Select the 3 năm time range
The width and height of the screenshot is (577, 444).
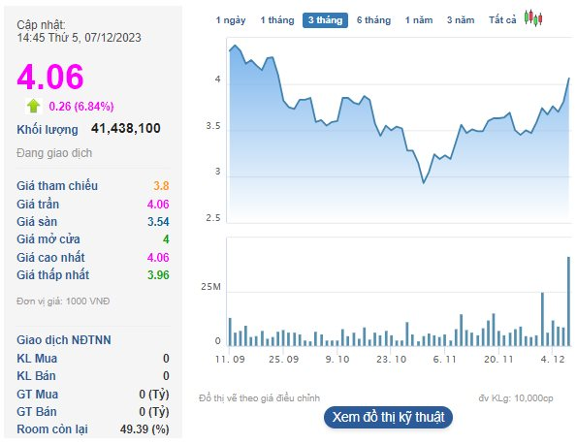click(x=461, y=19)
